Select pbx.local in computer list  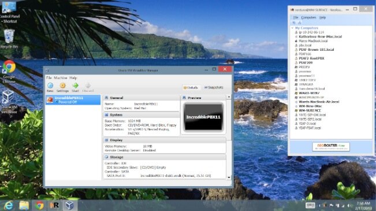pos(305,45)
